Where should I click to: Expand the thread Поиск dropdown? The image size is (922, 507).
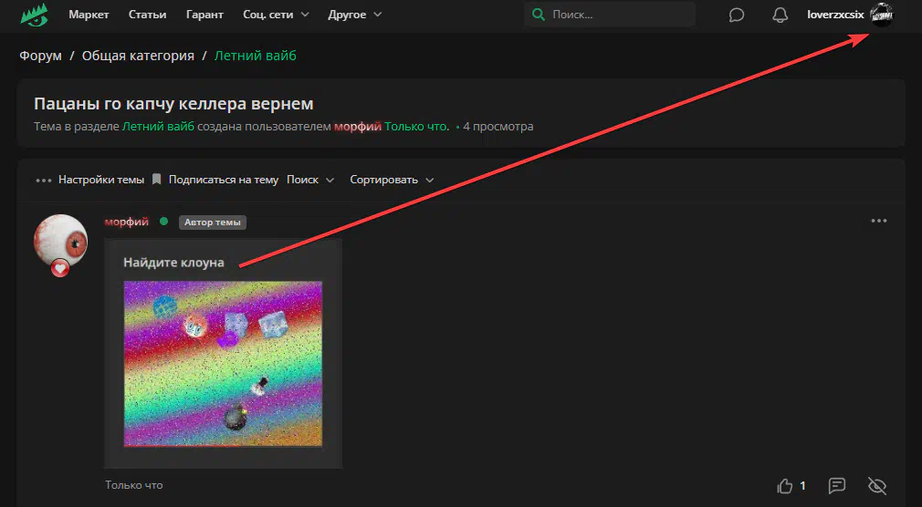pyautogui.click(x=310, y=180)
